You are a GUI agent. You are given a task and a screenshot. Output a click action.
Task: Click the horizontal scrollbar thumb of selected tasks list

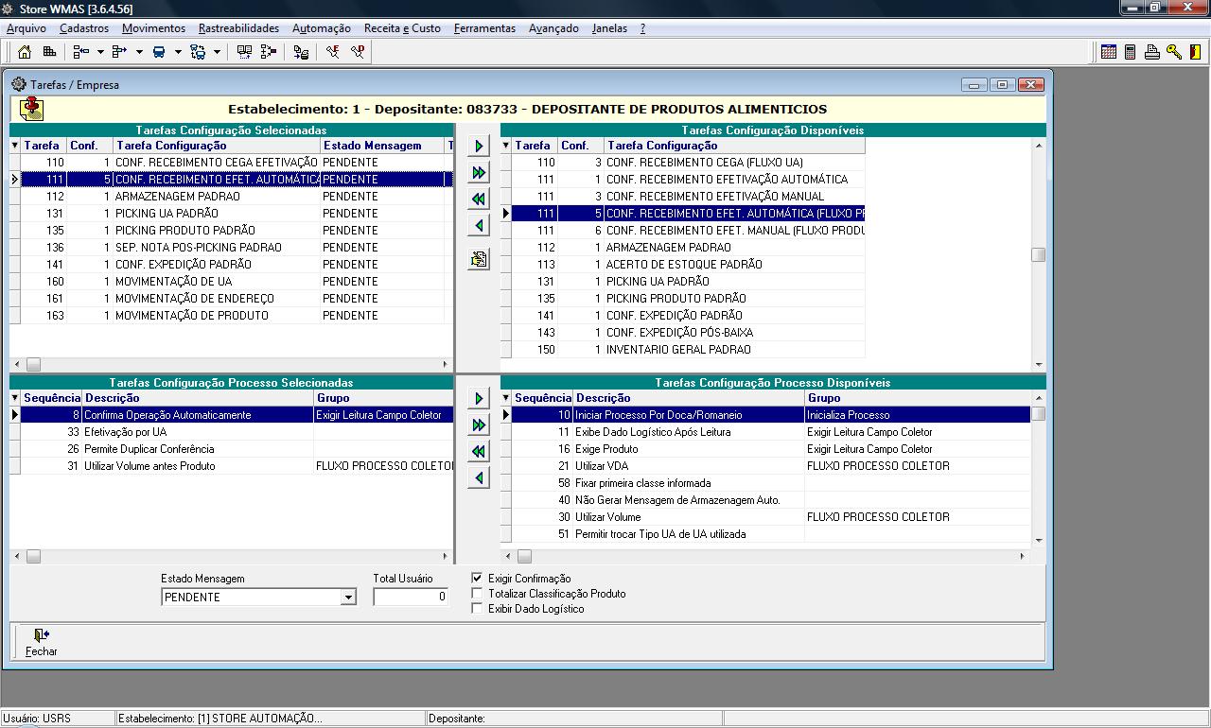[33, 364]
